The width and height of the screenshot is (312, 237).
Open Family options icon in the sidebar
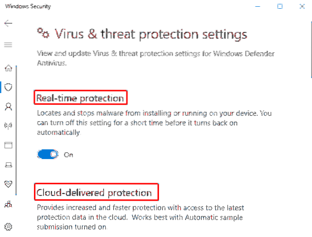coord(8,205)
